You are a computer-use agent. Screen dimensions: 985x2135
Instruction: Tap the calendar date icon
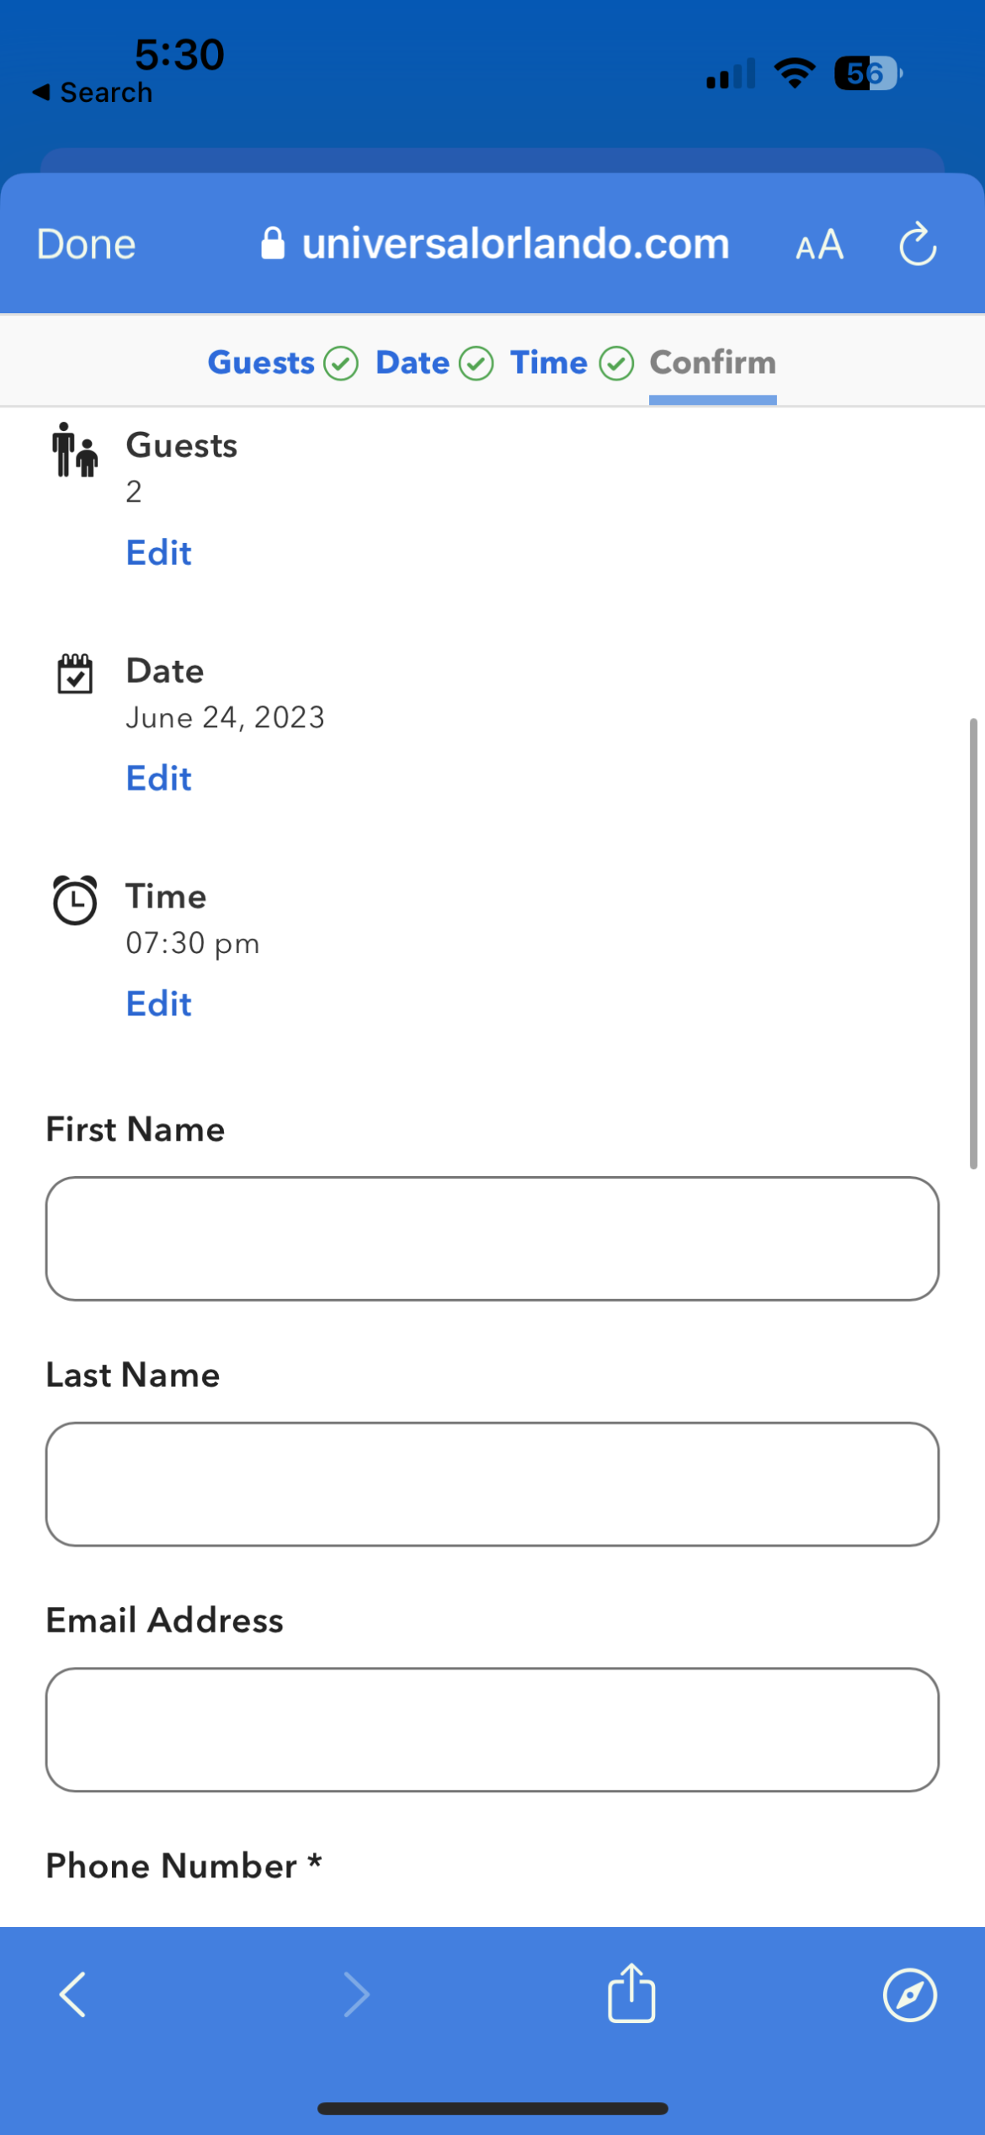(75, 674)
